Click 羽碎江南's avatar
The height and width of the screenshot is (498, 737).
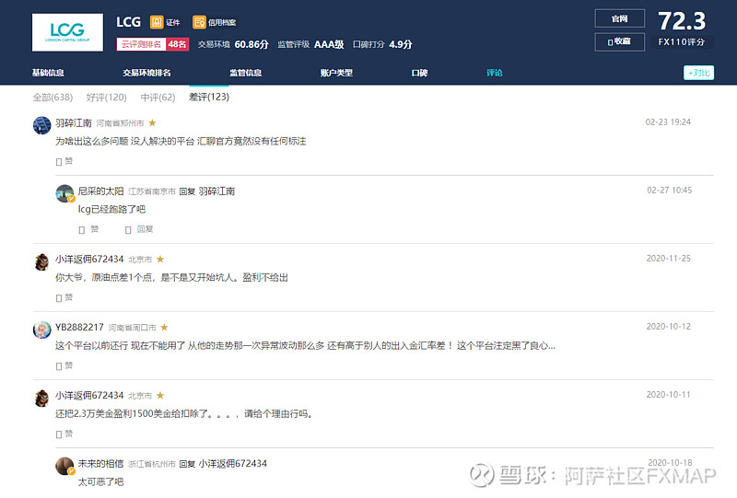pos(41,125)
